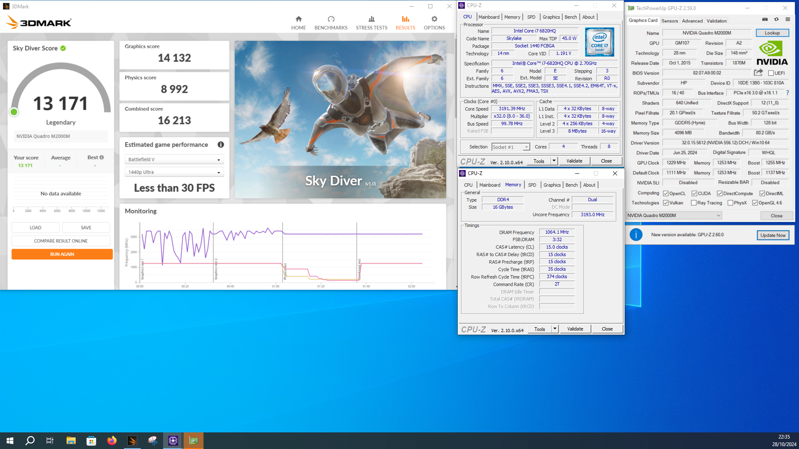Open 3DMark OPTIONS gear
This screenshot has width=799, height=449.
tap(434, 23)
